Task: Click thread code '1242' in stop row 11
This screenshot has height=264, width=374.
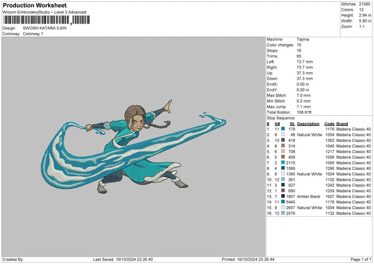Action: coord(330,185)
